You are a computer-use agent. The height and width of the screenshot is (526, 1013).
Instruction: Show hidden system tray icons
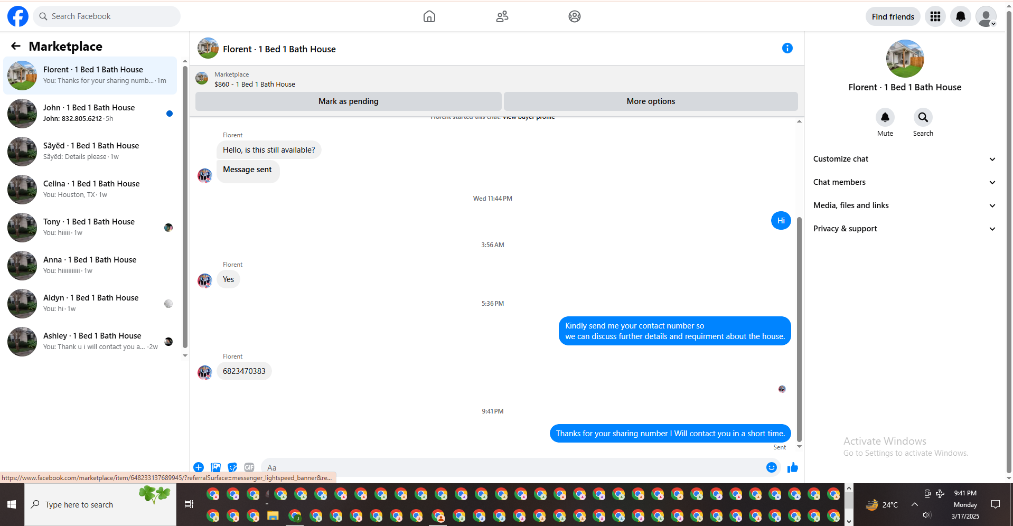915,505
